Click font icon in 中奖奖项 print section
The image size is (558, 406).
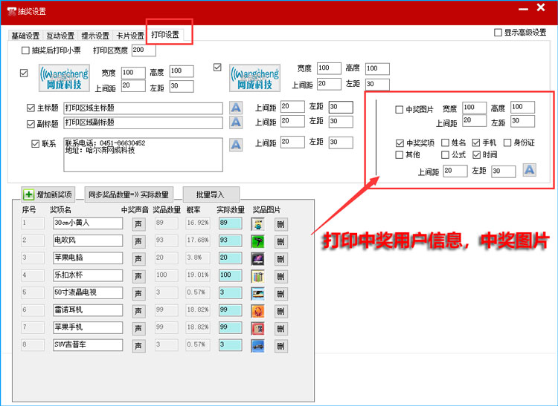[529, 171]
